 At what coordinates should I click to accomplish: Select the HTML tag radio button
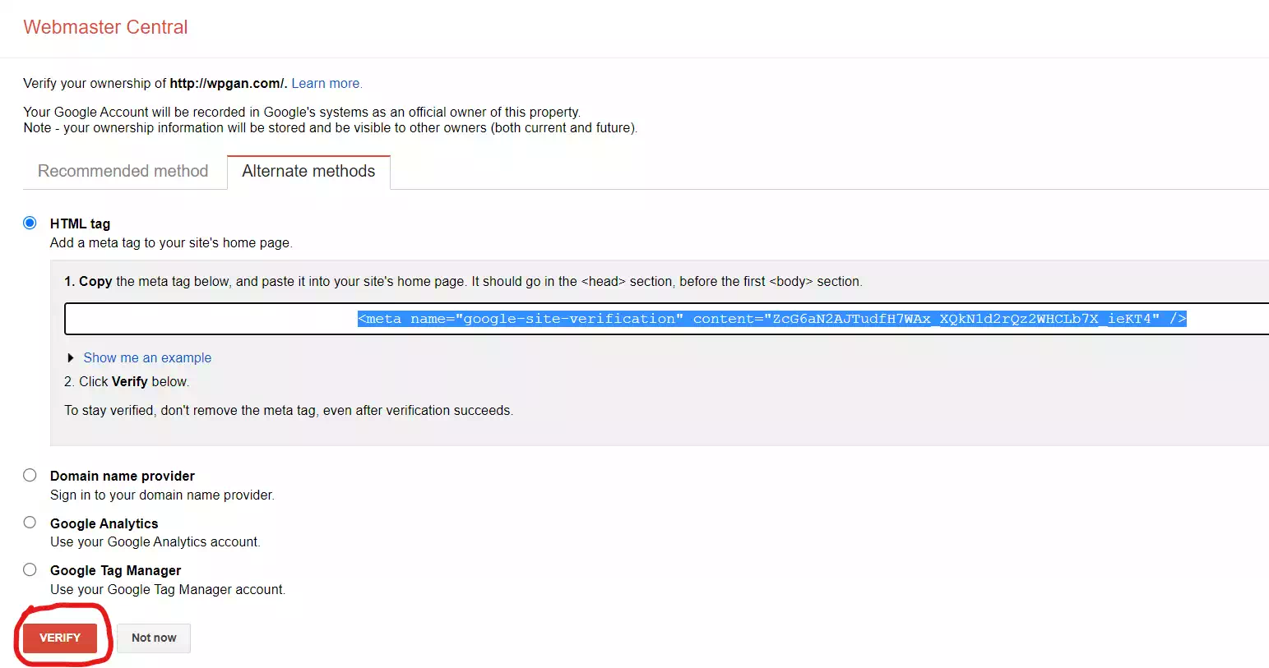(x=30, y=223)
